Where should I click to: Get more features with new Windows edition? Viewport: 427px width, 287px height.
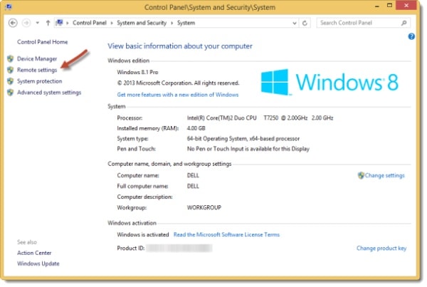coord(178,95)
